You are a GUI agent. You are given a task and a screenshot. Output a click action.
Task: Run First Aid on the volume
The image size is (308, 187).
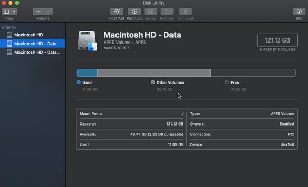[x=117, y=12]
